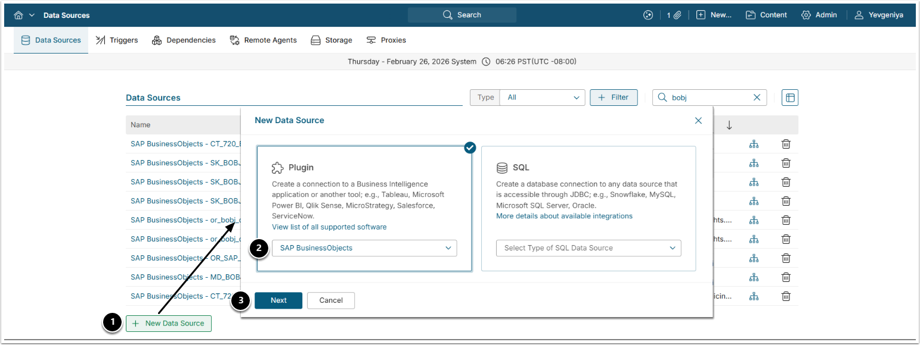The height and width of the screenshot is (345, 920).
Task: Close the New Data Source dialog
Action: 698,120
